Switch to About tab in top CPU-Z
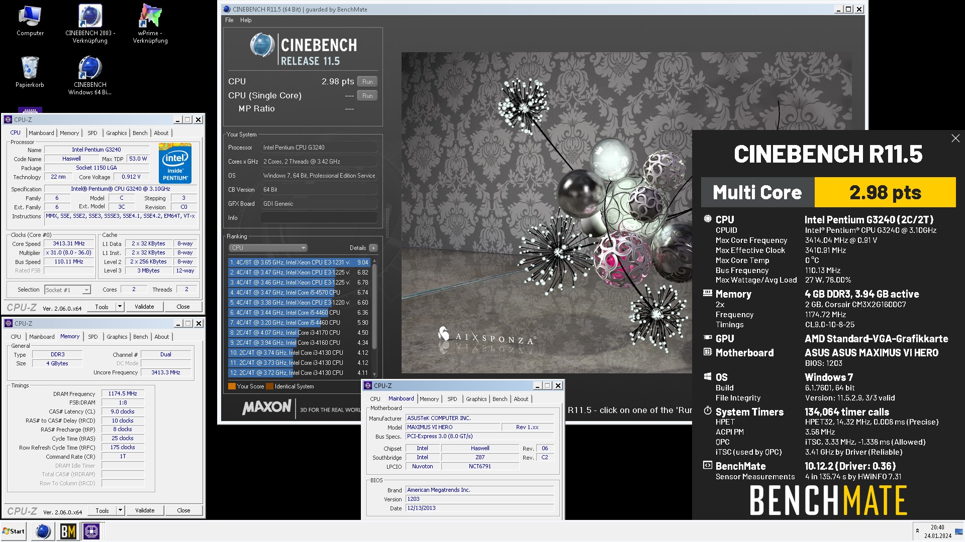Viewport: 965px width, 542px height. pyautogui.click(x=161, y=133)
